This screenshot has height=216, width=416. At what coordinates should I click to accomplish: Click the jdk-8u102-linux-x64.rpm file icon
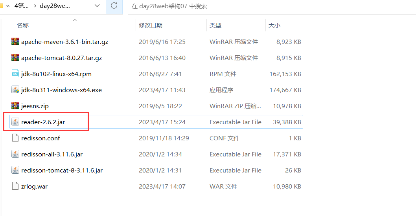pyautogui.click(x=15, y=74)
